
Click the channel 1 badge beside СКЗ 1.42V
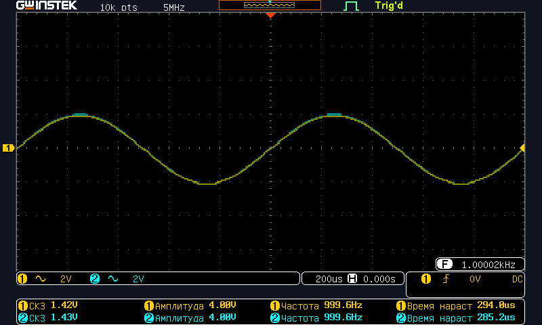23,305
